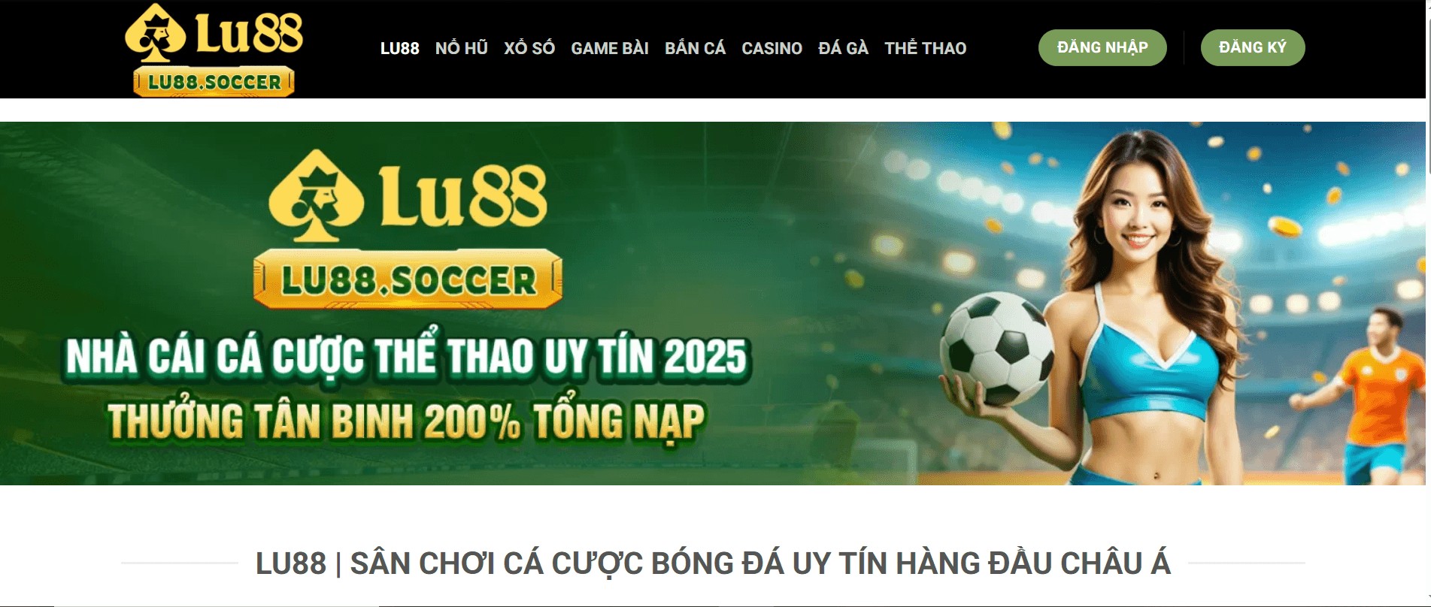
Task: Open the BẮN CÁ menu link
Action: coord(695,48)
